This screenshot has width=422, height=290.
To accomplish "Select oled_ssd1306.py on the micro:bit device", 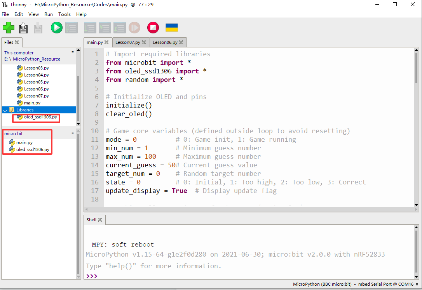I will pyautogui.click(x=33, y=149).
